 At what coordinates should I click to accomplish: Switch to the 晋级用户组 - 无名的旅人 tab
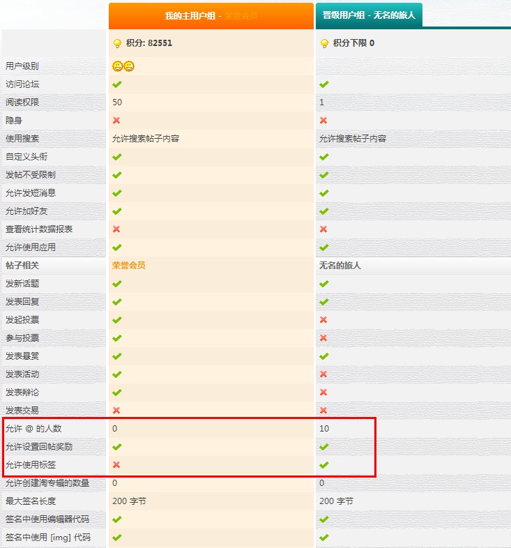pos(369,15)
